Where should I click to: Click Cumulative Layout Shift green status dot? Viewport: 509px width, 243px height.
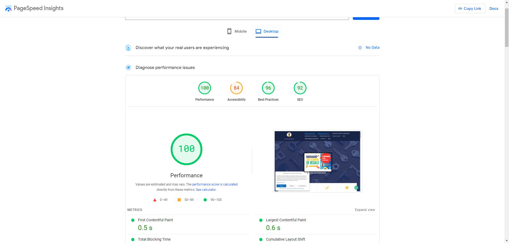pos(261,240)
